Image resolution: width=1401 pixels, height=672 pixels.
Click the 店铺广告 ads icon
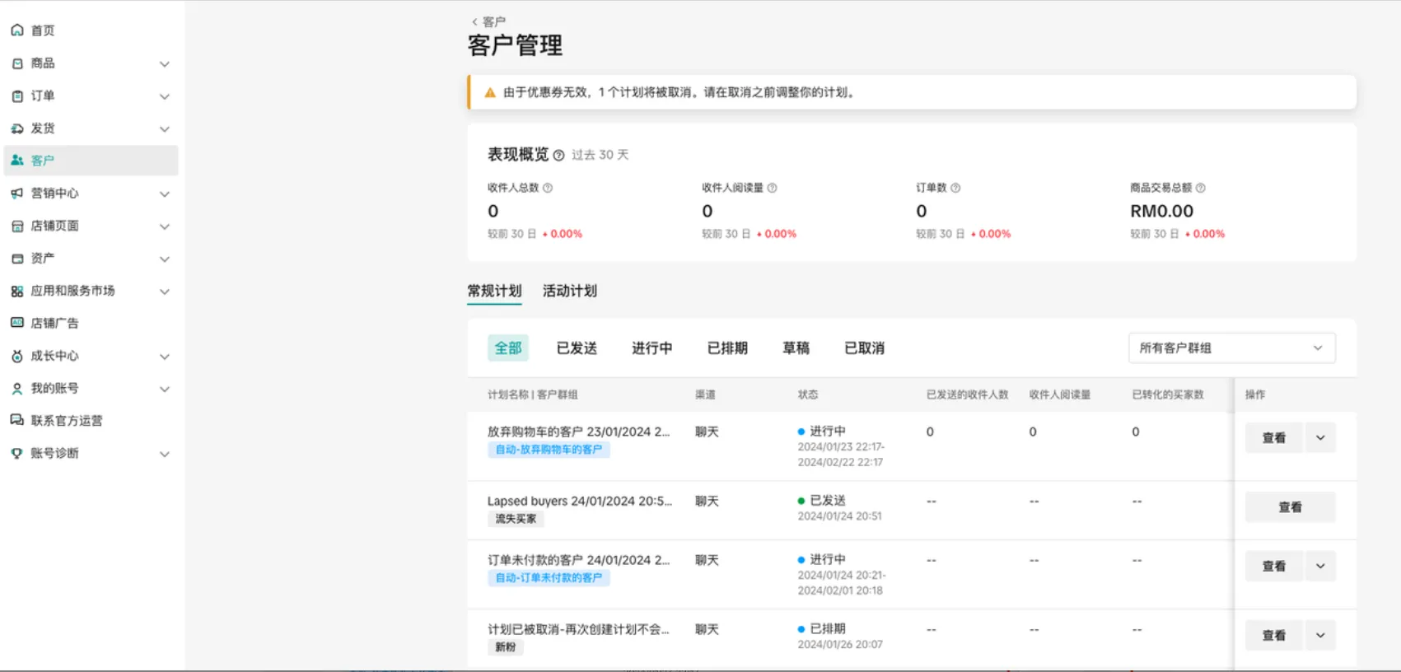point(17,323)
